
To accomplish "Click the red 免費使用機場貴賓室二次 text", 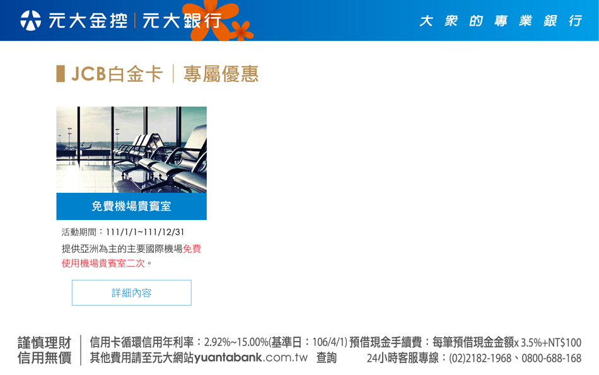I will (131, 257).
